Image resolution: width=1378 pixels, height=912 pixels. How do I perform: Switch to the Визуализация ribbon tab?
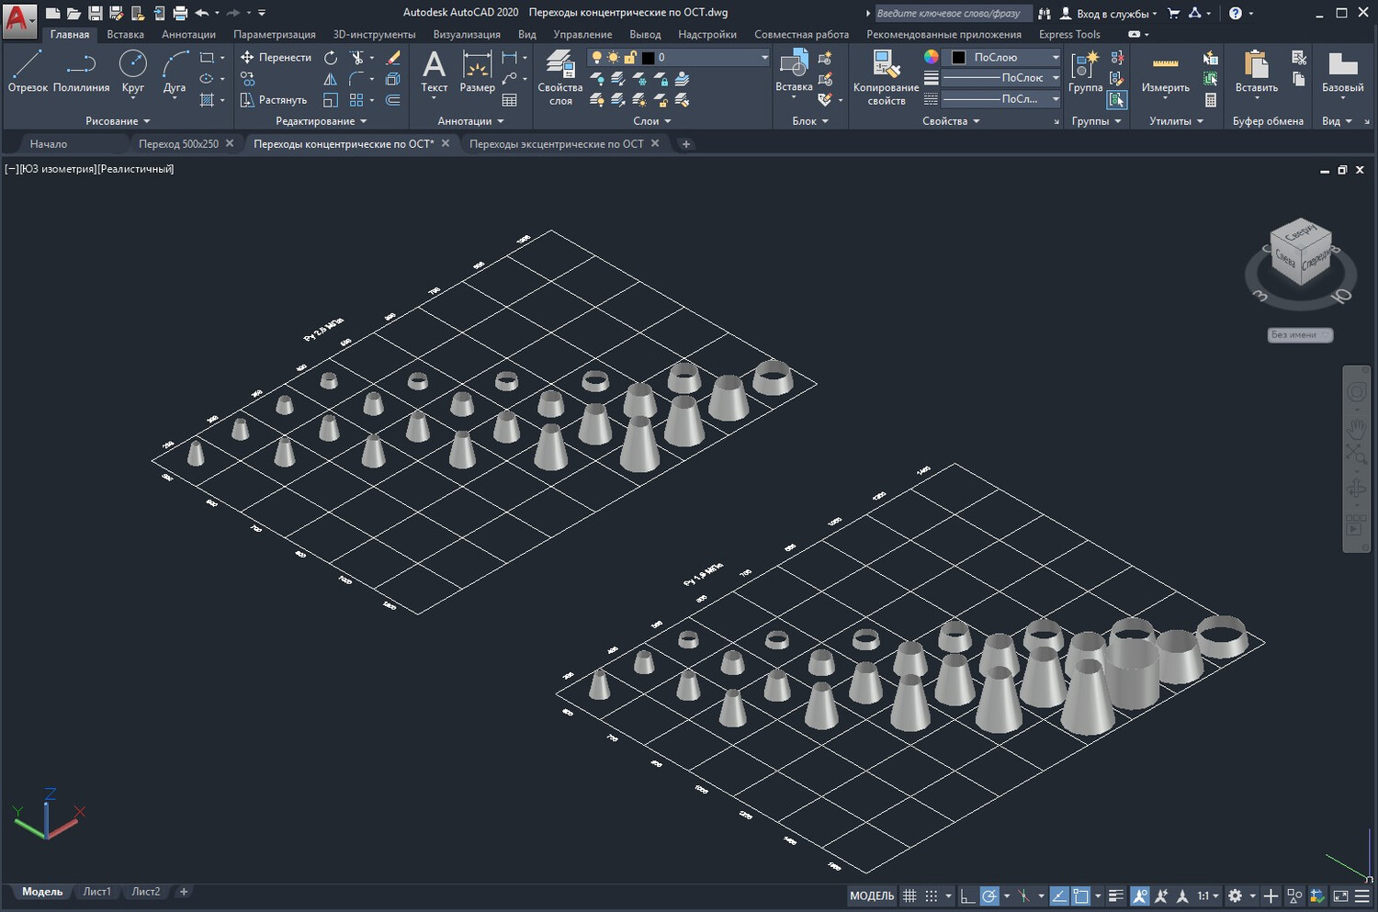467,34
